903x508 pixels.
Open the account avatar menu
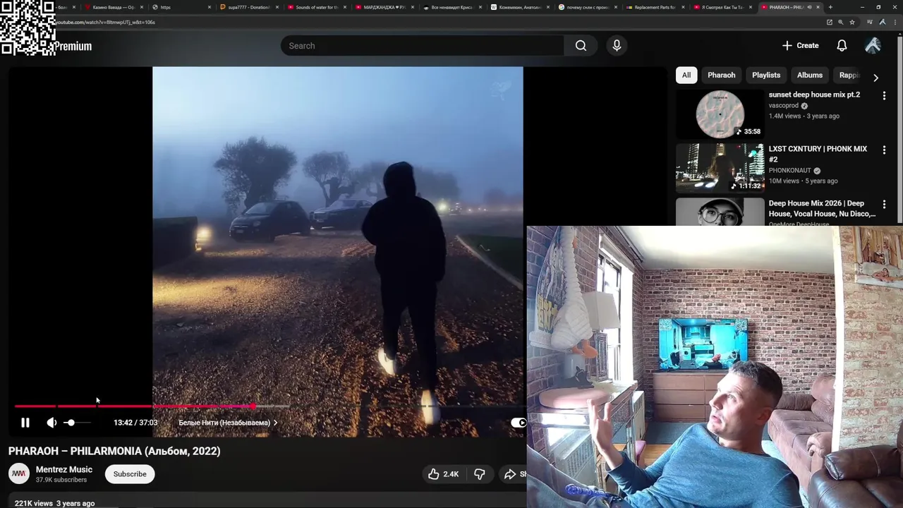click(873, 46)
